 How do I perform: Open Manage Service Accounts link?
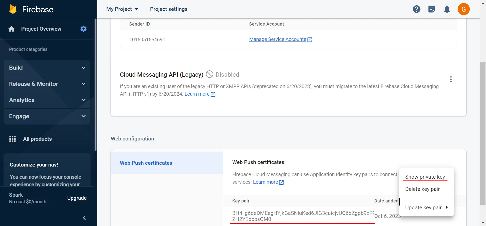[x=278, y=39]
